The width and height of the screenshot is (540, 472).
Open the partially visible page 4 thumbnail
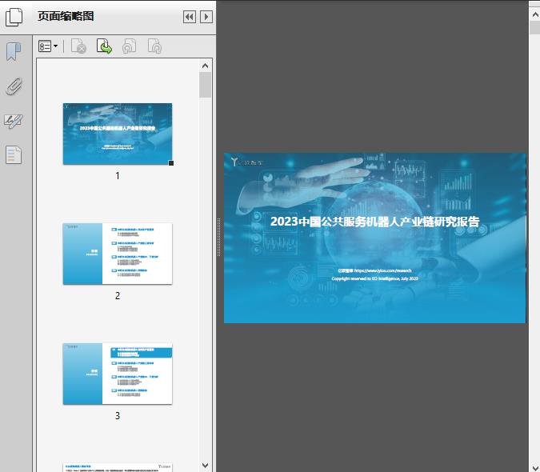pyautogui.click(x=118, y=467)
